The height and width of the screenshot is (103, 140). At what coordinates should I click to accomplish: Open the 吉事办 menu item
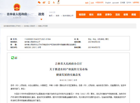[x=108, y=15]
